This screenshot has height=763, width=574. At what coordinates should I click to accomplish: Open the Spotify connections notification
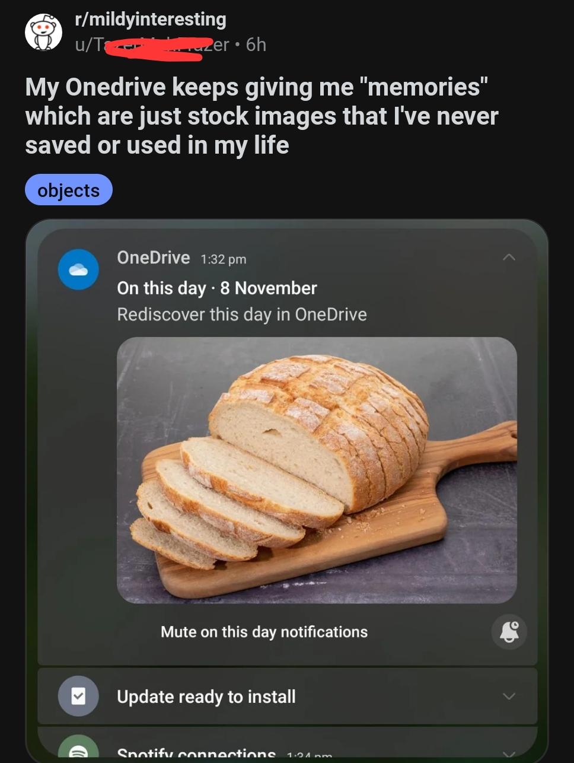(196, 754)
